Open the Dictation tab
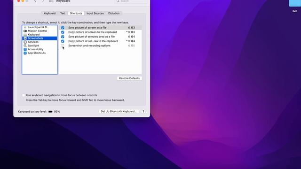The height and width of the screenshot is (169, 301). (x=114, y=13)
